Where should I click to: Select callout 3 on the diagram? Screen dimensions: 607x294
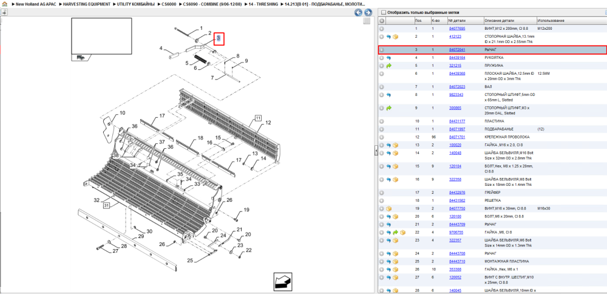[219, 38]
